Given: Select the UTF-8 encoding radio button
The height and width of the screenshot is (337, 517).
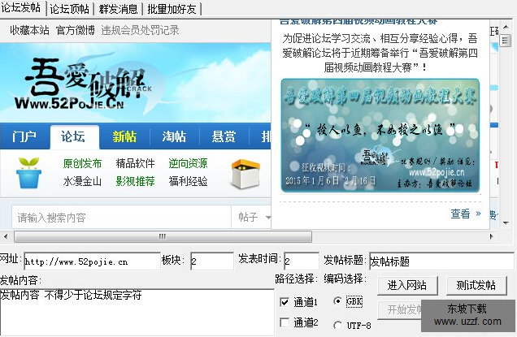Looking at the screenshot, I should [337, 326].
